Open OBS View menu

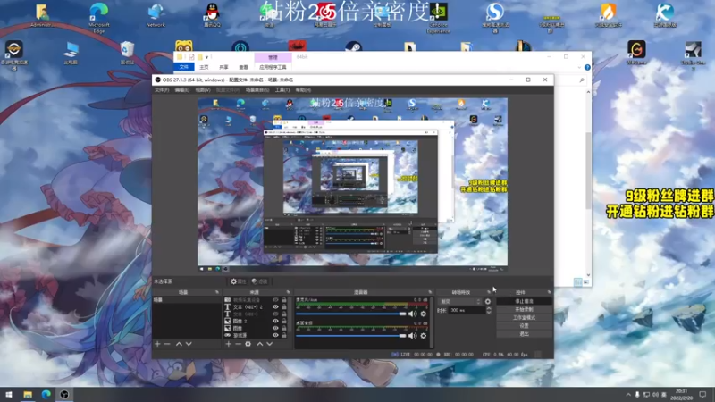(x=203, y=90)
